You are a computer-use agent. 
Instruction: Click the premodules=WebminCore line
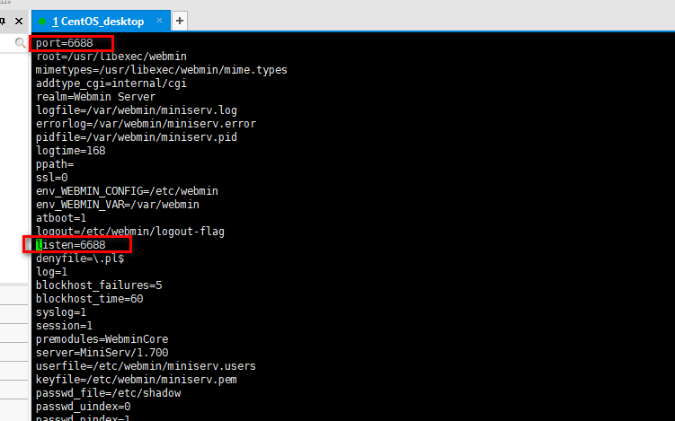click(x=102, y=338)
